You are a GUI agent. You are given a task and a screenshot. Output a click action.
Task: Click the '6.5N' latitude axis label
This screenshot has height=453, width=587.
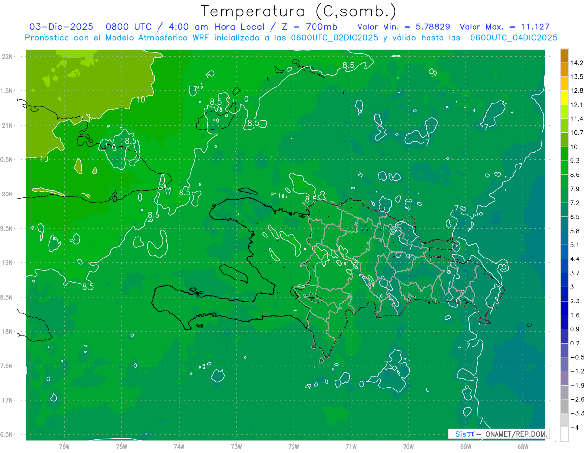(7, 435)
